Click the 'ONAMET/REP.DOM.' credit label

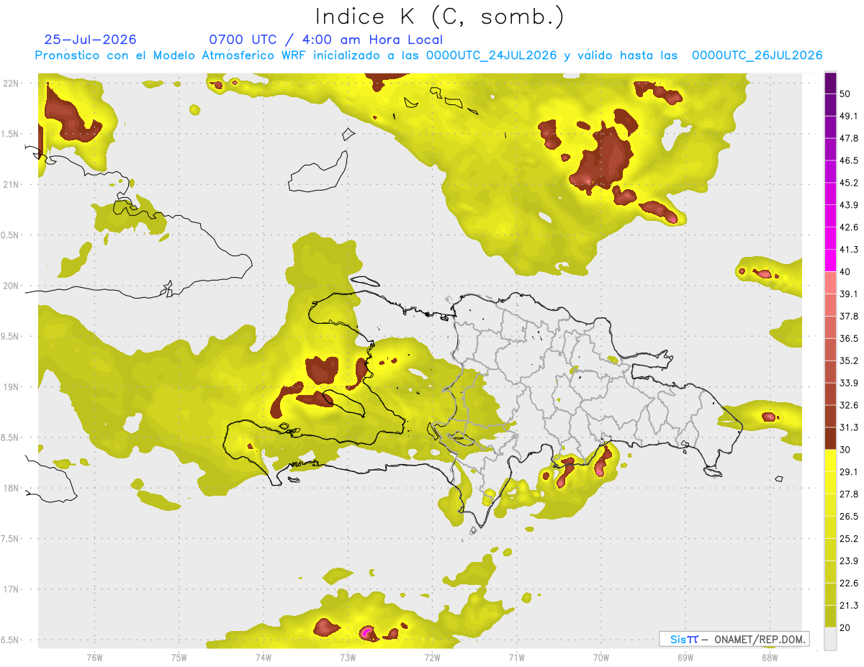point(760,639)
